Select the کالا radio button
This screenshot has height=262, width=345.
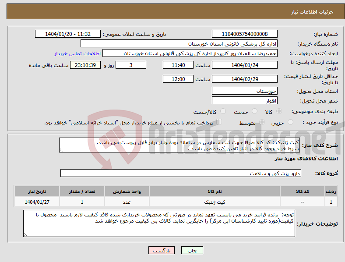(279, 111)
